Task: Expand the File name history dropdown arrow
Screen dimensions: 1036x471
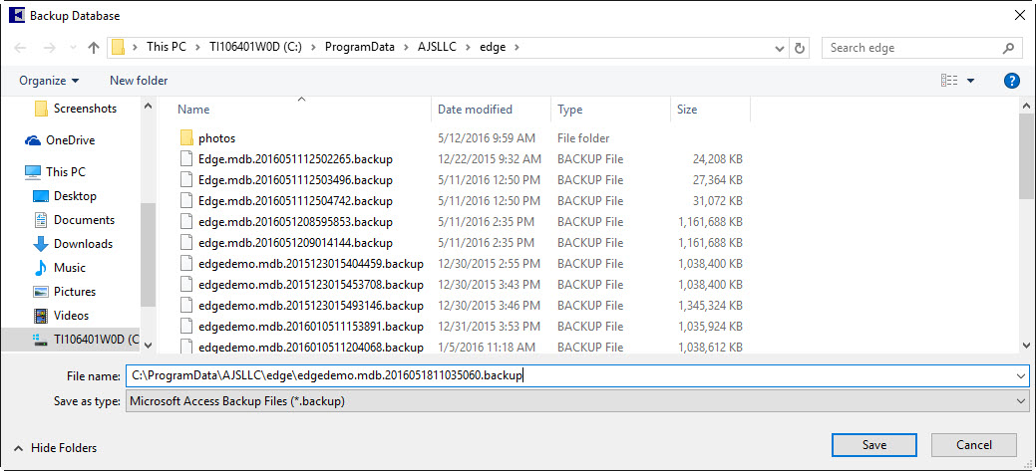Action: point(1019,375)
